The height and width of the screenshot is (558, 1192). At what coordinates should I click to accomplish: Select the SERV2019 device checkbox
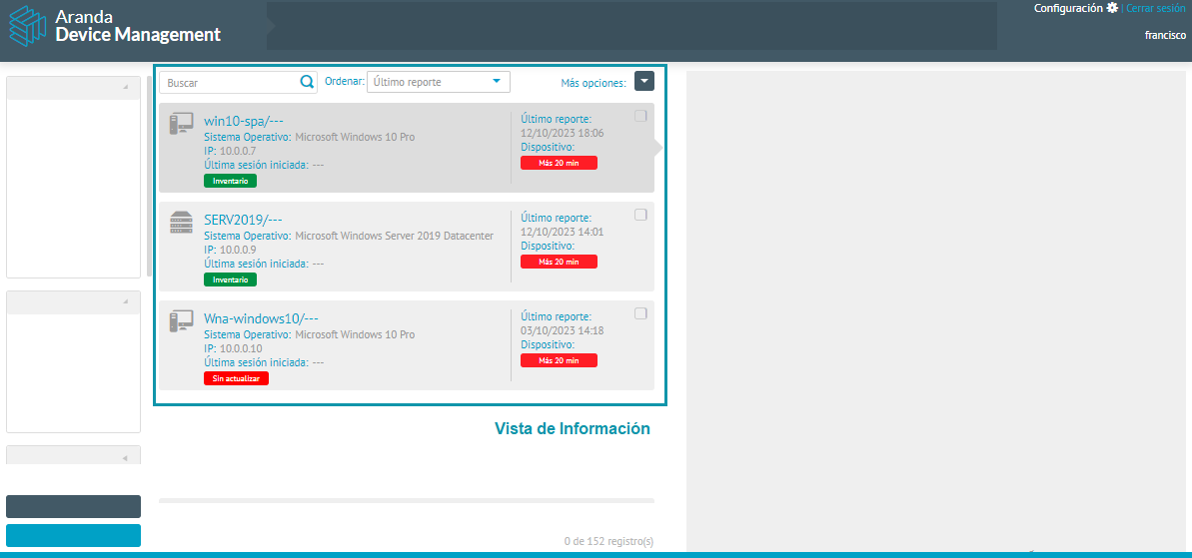(640, 214)
